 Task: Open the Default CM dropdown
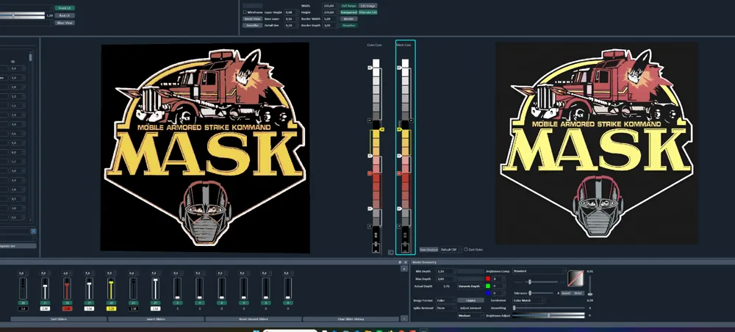click(x=451, y=250)
